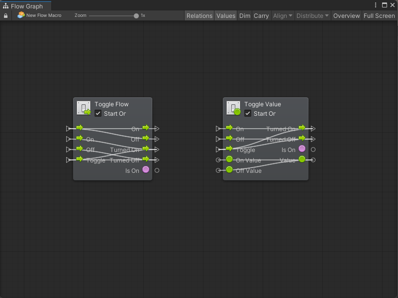Toggle the Relations display option
398x298 pixels.
tap(199, 16)
